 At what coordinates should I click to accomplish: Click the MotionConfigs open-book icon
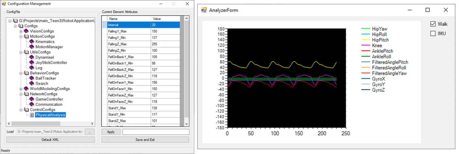pos(26,36)
